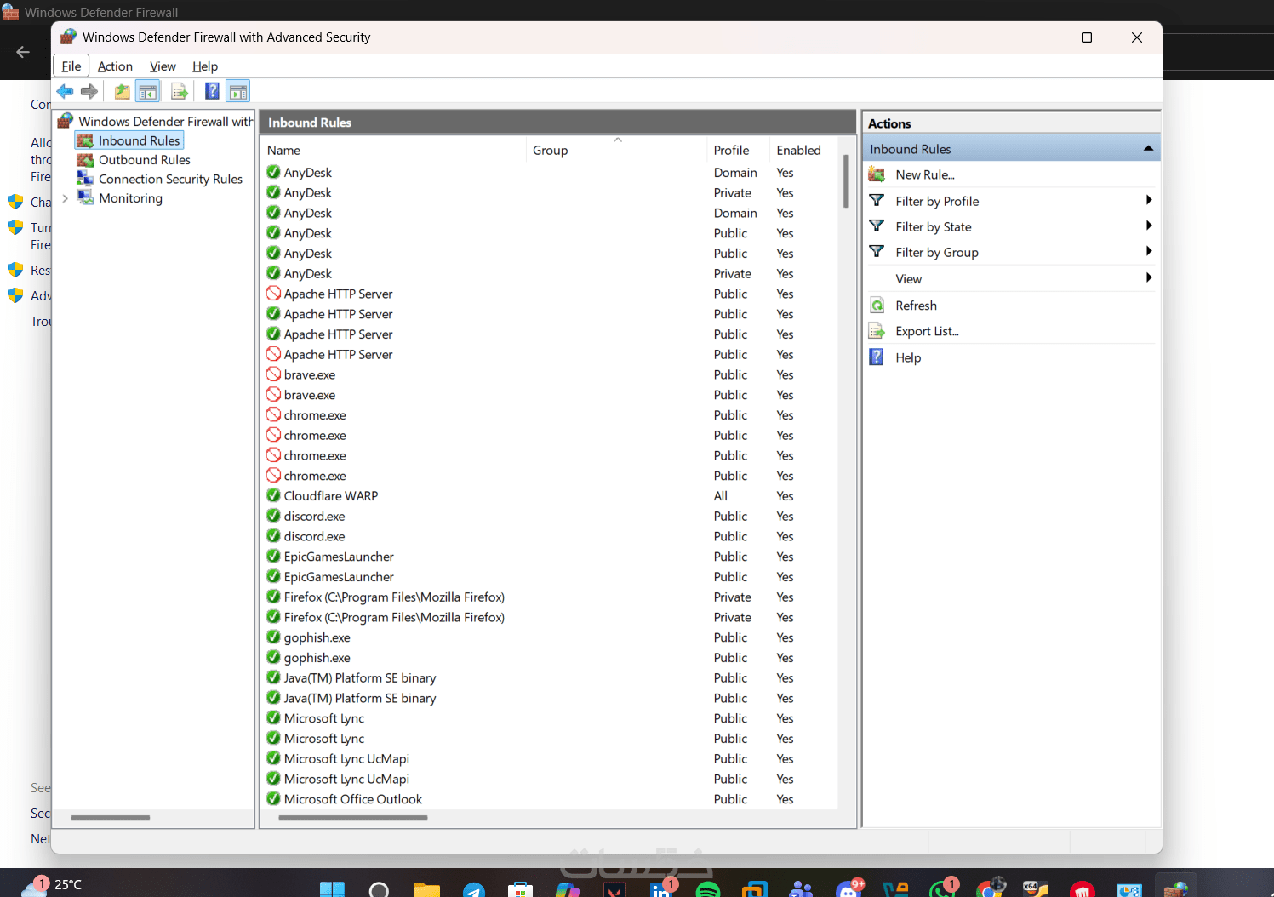
Task: Open the Filter by State submenu arrow
Action: (x=1149, y=226)
